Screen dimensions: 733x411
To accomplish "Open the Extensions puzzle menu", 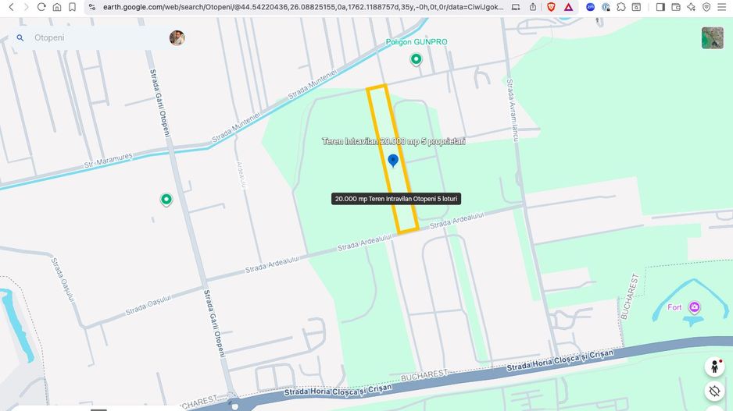I will click(621, 7).
